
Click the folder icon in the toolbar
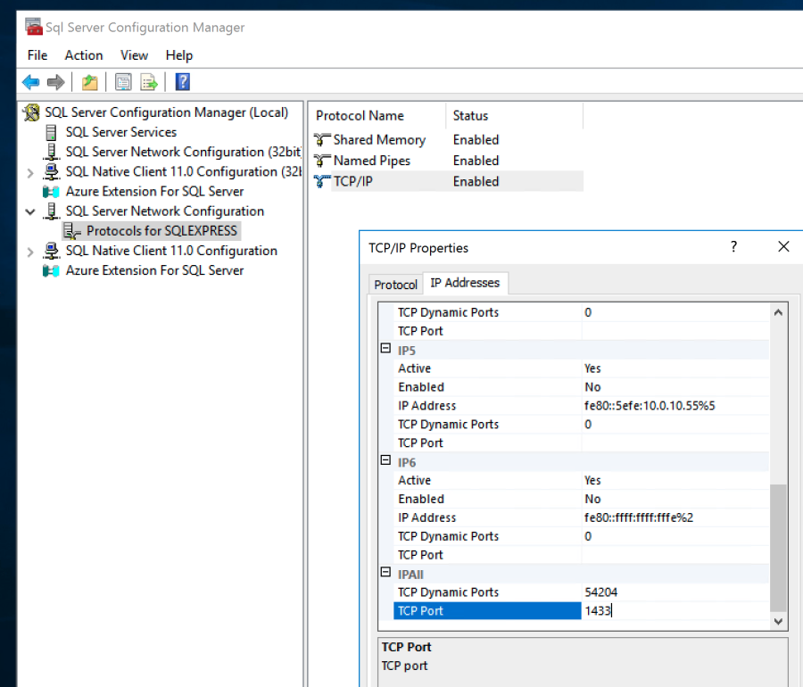tap(89, 81)
